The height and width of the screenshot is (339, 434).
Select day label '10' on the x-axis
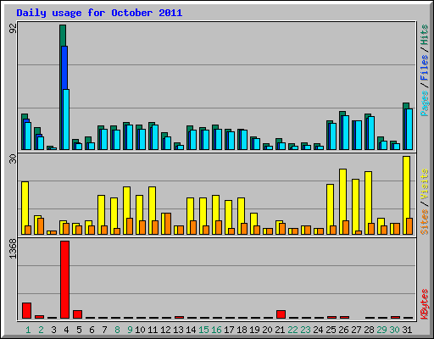pyautogui.click(x=140, y=330)
